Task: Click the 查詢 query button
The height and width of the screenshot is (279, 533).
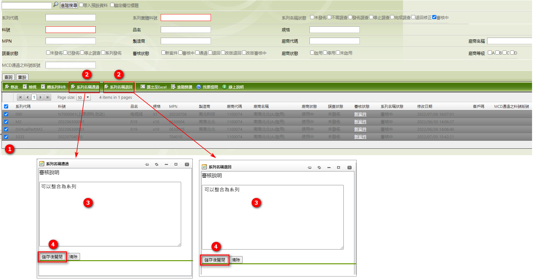Action: pyautogui.click(x=8, y=77)
